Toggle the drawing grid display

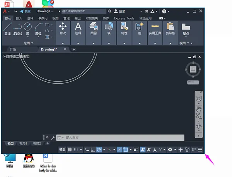70,150
